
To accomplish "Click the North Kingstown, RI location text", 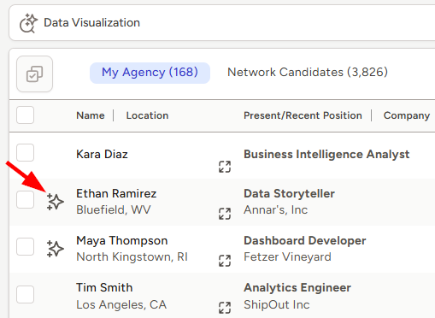I will pyautogui.click(x=132, y=257).
